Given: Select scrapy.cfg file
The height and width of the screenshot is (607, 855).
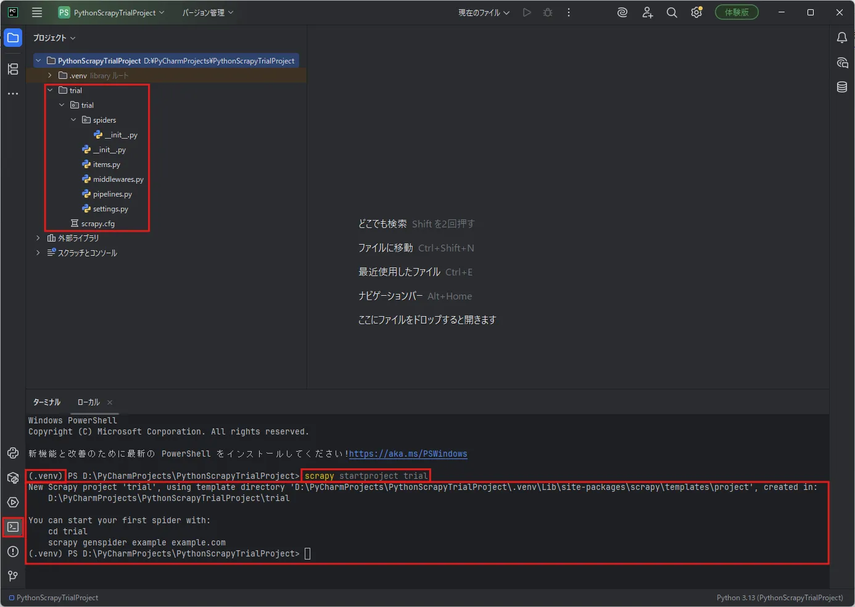Looking at the screenshot, I should pos(93,224).
